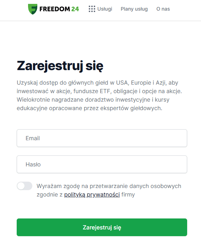This screenshot has height=239, width=201.
Task: Open the Plany usług page
Action: (x=134, y=9)
